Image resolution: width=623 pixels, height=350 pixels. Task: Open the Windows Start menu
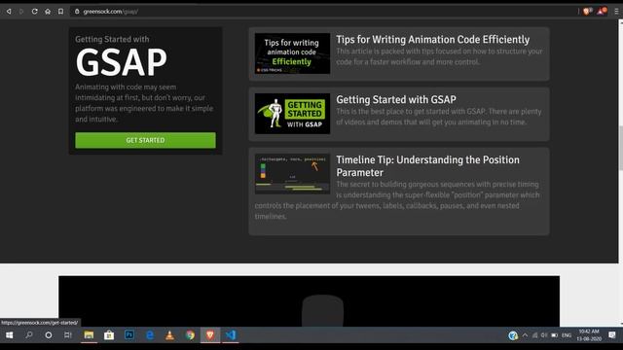[10, 335]
